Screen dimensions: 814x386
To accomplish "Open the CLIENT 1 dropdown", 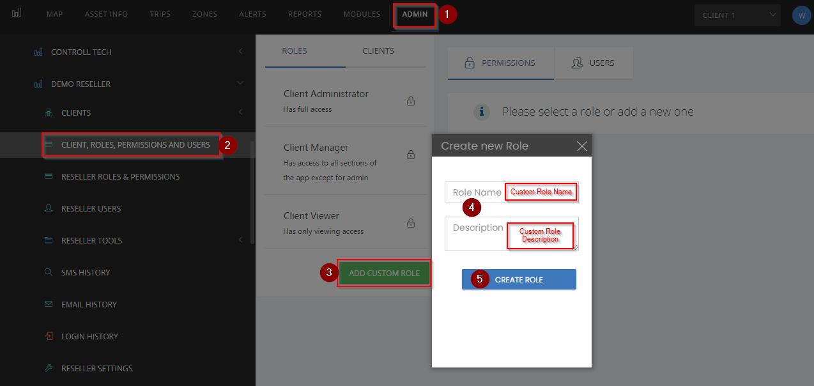I will pyautogui.click(x=737, y=15).
